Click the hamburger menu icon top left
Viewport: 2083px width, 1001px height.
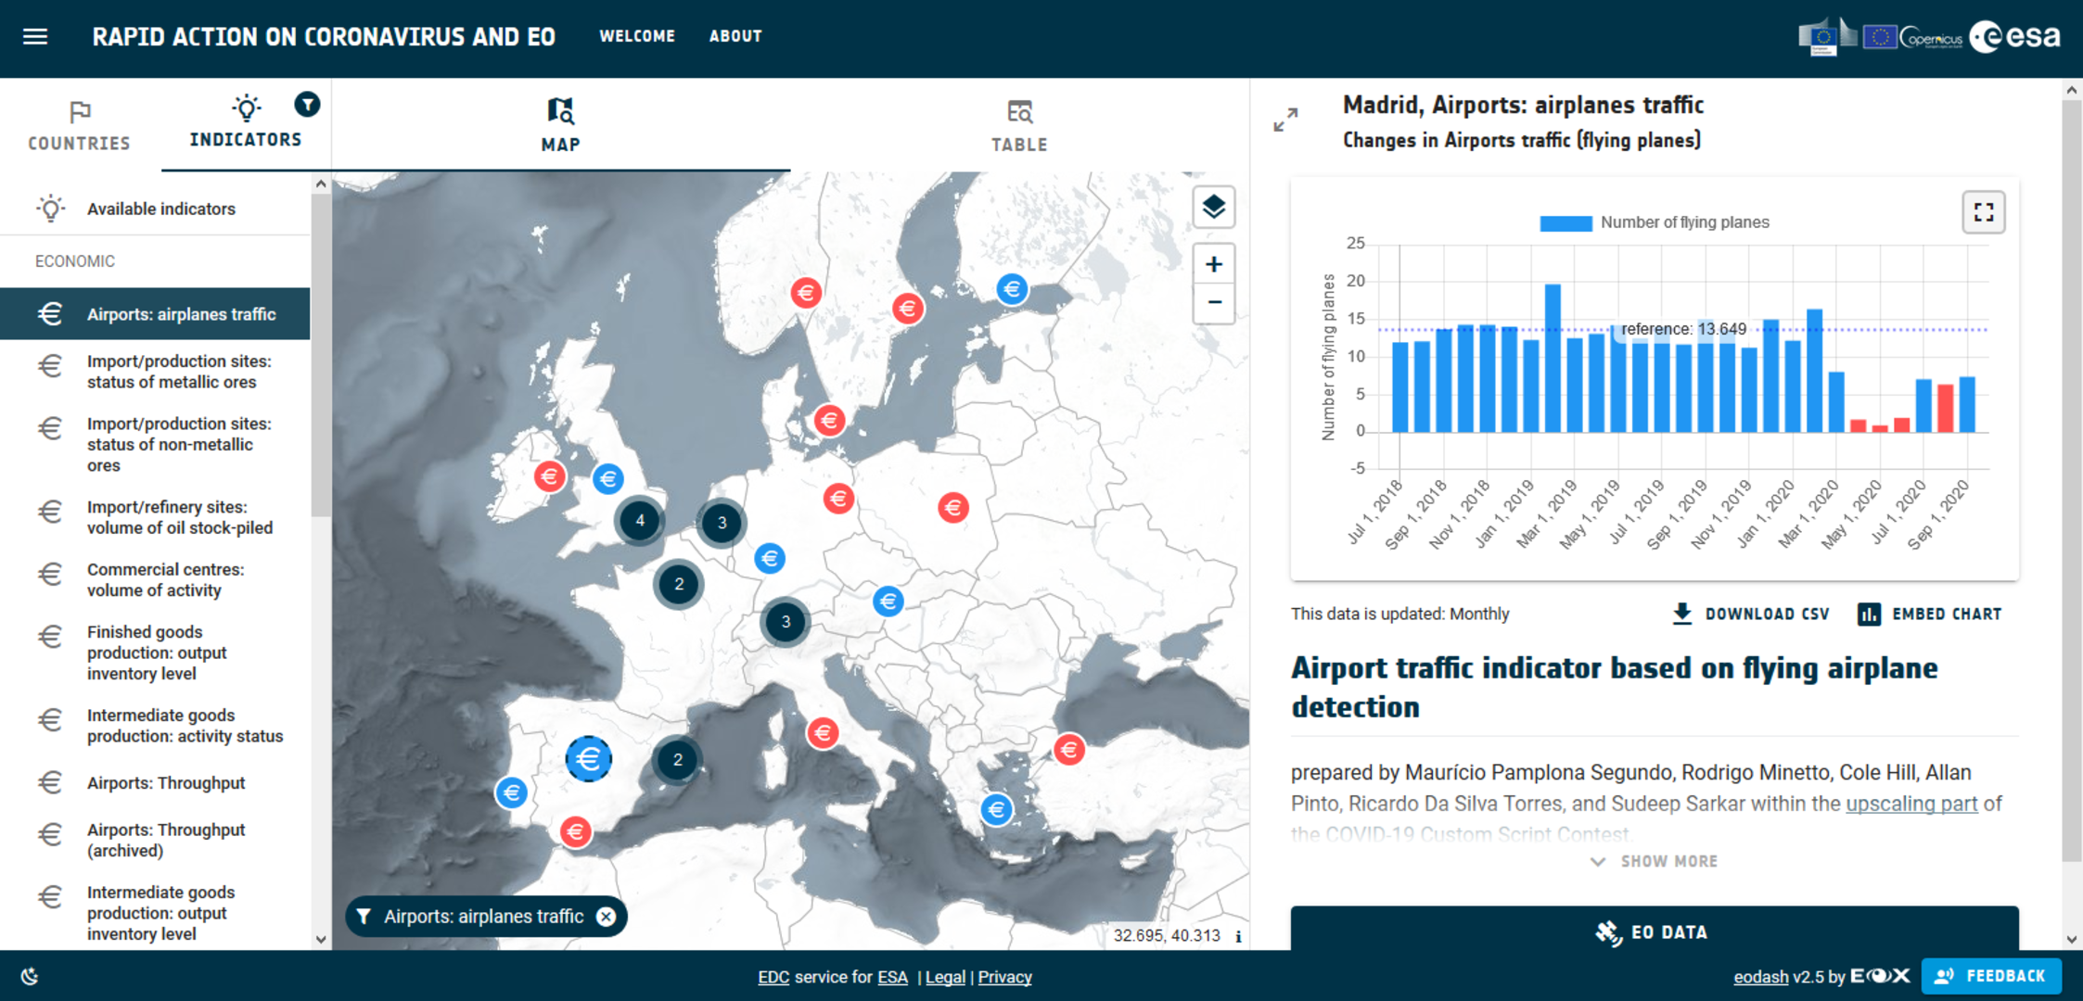36,36
